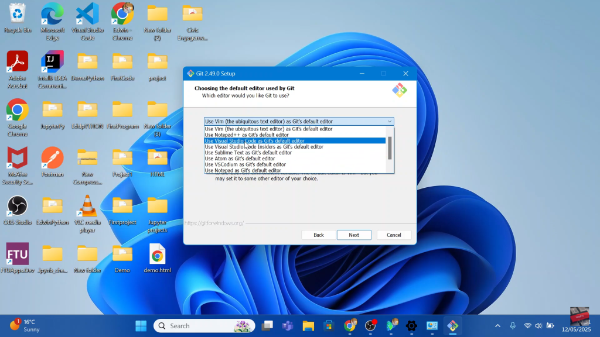Close the Git 2.49.0 Setup window
The image size is (600, 337).
[405, 73]
